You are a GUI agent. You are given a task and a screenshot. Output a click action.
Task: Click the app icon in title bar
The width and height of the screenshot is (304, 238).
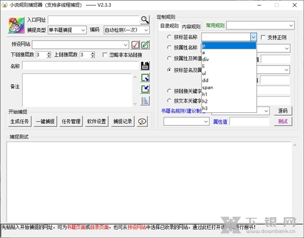click(x=4, y=5)
